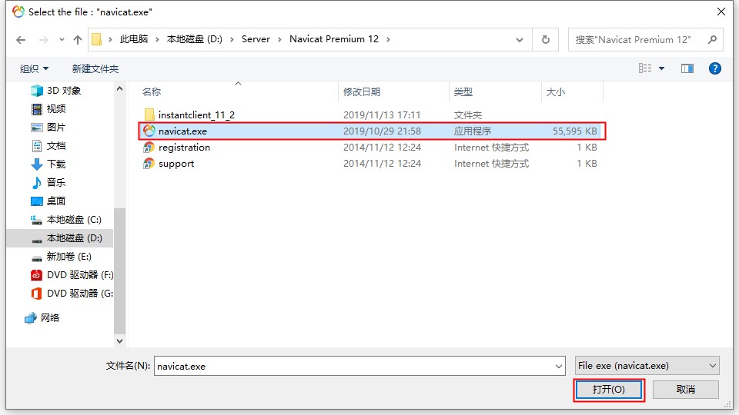Screen dimensions: 739x415
Task: Click the 取消 button
Action: click(685, 390)
